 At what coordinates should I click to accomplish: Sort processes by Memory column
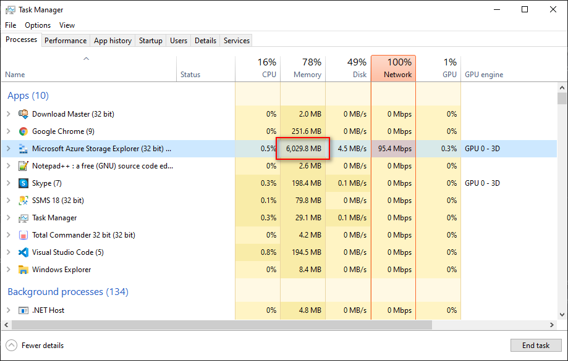[303, 68]
